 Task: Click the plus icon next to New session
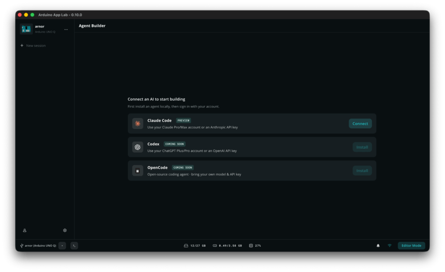(22, 46)
